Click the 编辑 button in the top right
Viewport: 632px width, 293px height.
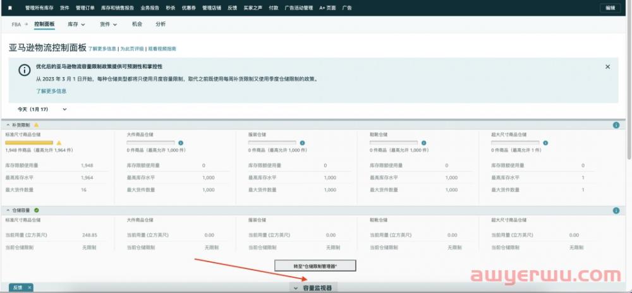click(611, 8)
